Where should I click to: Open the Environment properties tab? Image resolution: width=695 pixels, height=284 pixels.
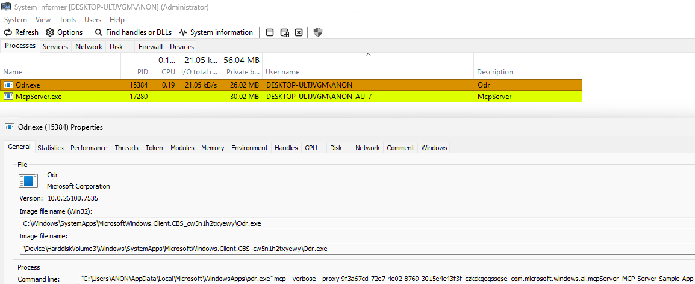pyautogui.click(x=249, y=148)
